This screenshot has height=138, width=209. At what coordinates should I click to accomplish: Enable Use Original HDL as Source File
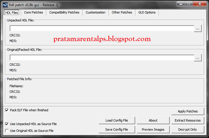(7, 131)
